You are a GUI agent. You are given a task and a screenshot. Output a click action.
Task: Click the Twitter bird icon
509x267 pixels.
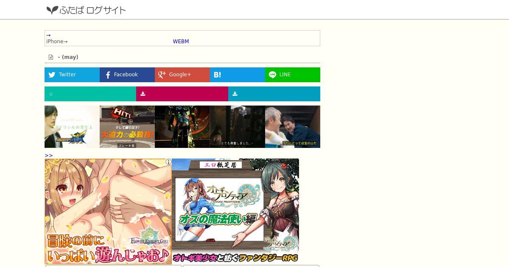(x=52, y=75)
